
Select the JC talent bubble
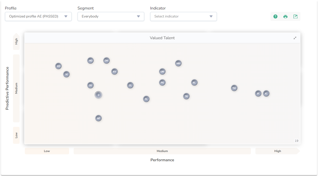(x=266, y=94)
